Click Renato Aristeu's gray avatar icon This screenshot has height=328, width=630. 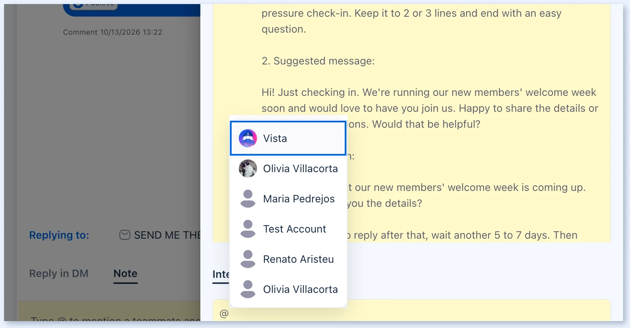(248, 259)
